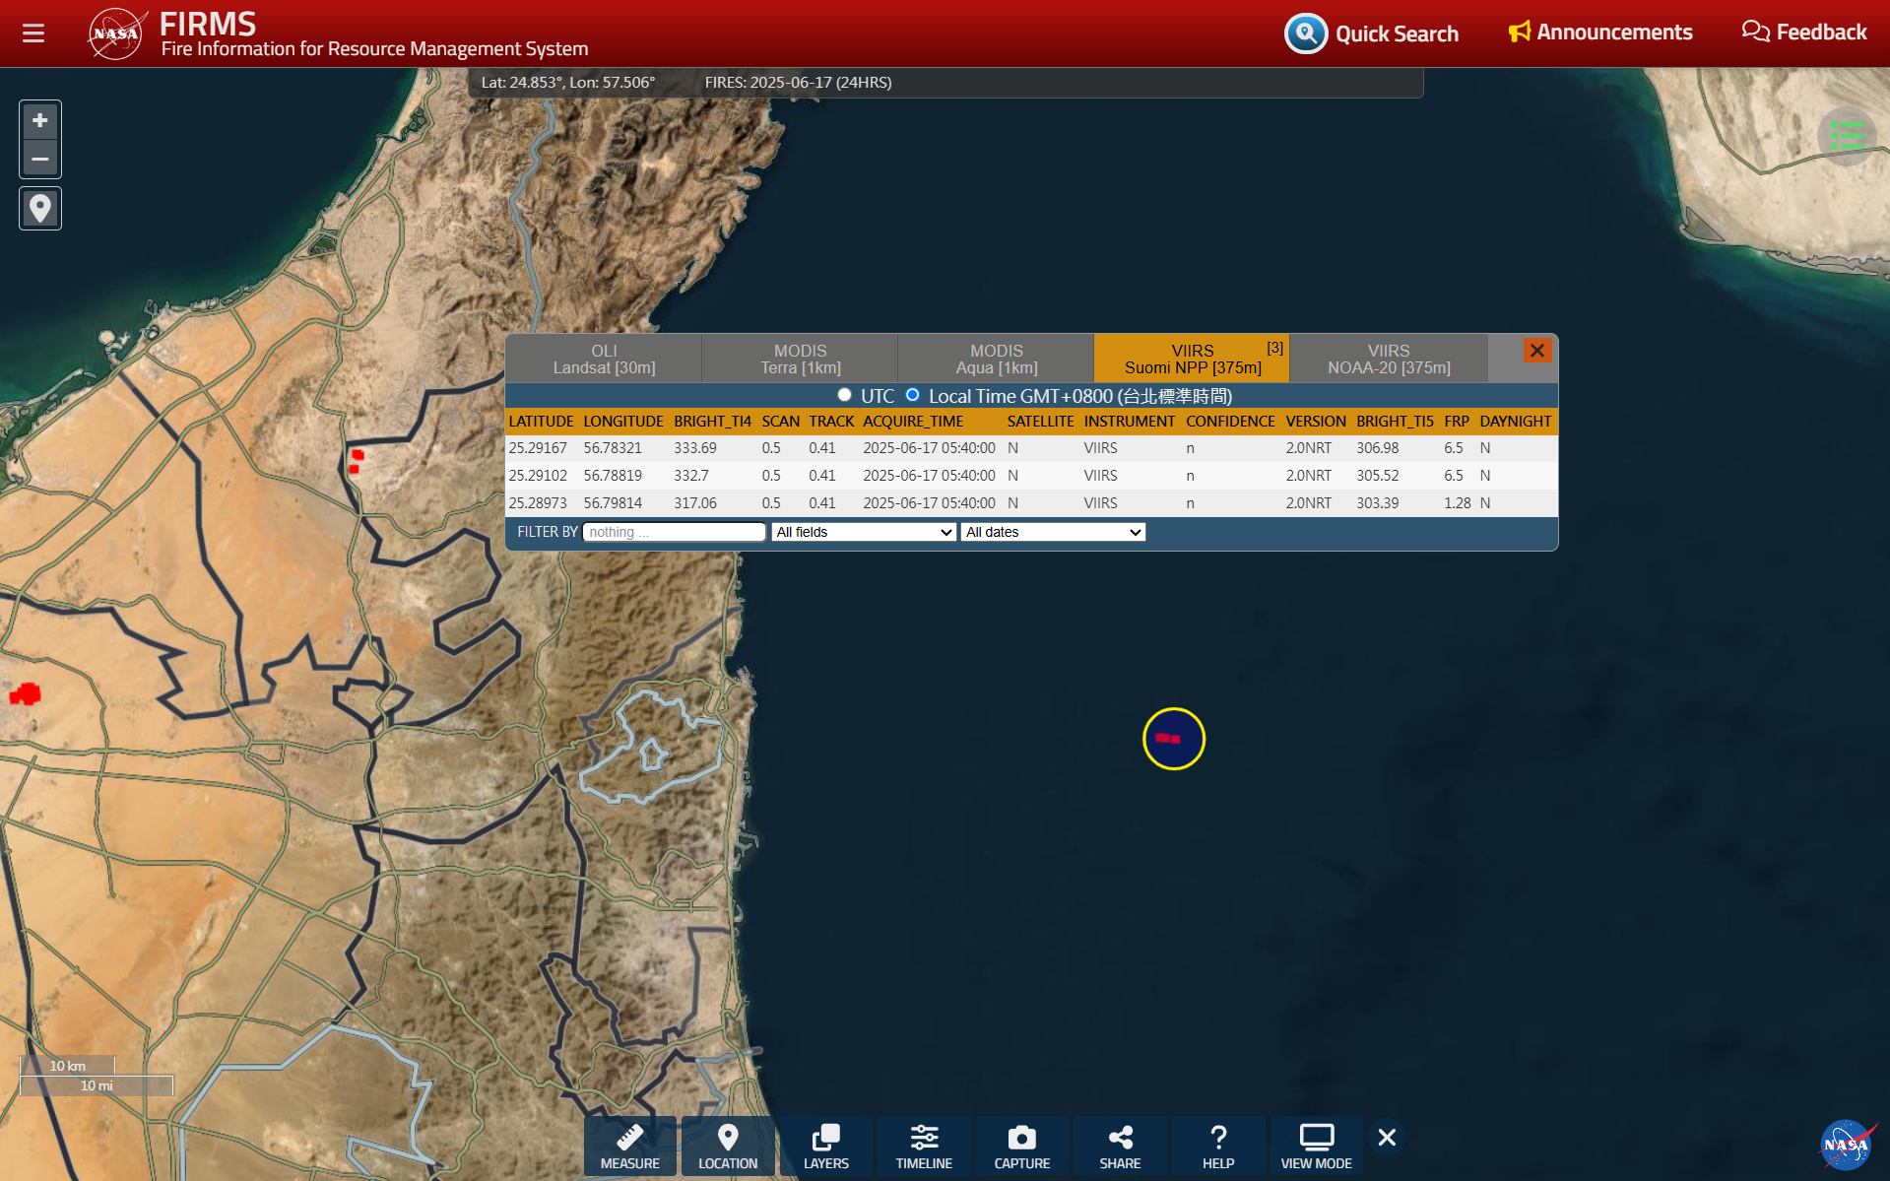
Task: Select the Local Time radio button
Action: point(913,395)
